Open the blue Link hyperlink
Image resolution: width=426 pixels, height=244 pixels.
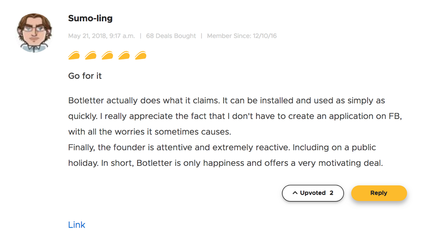77,225
